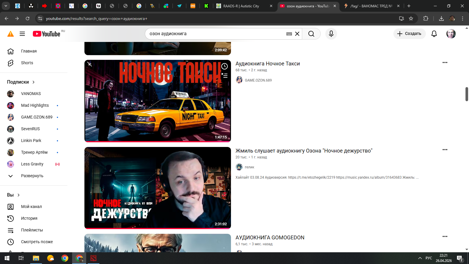This screenshot has width=469, height=264.
Task: View site information for youtube.com
Action: [x=40, y=18]
